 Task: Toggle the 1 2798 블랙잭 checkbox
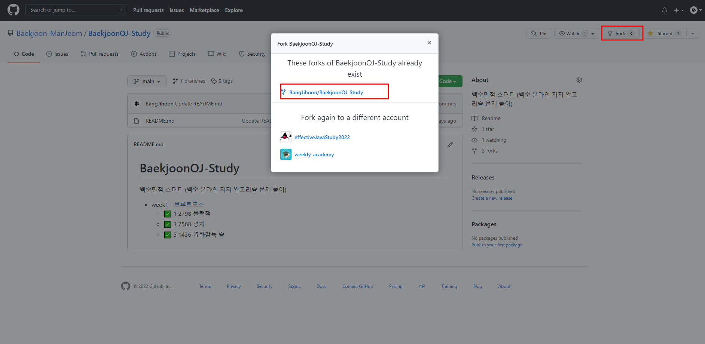[x=168, y=214]
